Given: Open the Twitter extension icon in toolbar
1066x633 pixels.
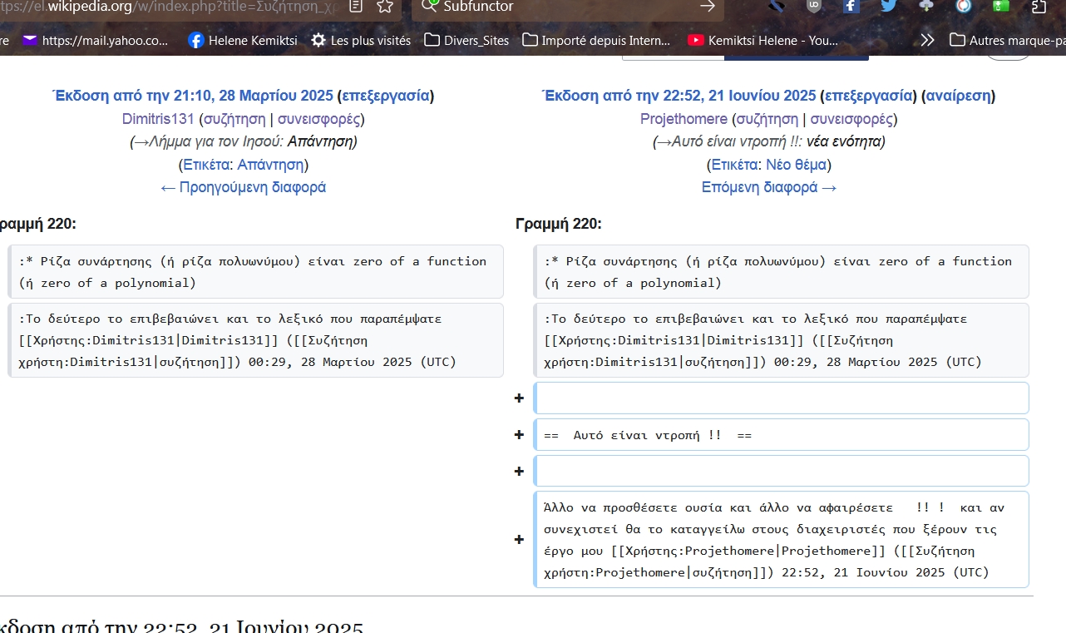Looking at the screenshot, I should (888, 7).
